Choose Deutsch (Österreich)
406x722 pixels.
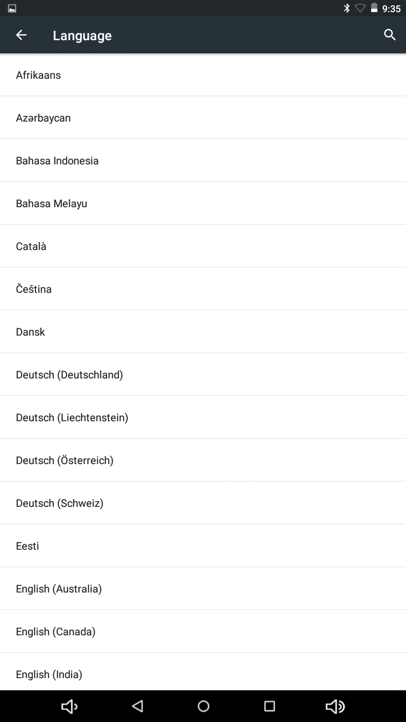point(203,460)
